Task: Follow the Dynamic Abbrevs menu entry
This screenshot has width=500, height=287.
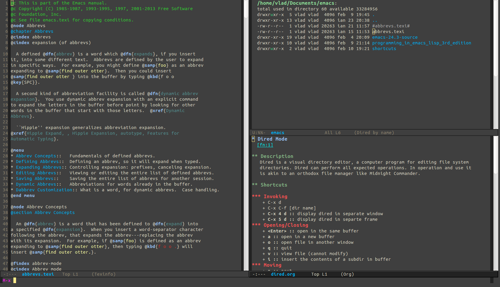Action: pyautogui.click(x=36, y=184)
